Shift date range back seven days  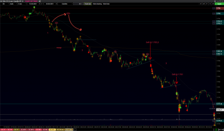pos(201,4)
